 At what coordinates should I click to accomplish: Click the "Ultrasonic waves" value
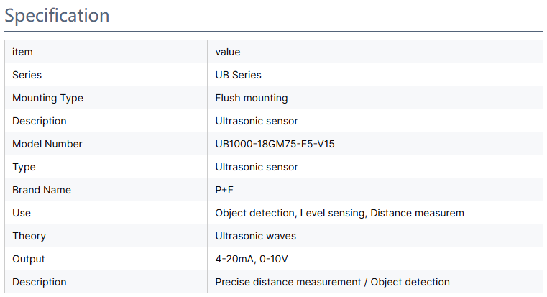256,236
